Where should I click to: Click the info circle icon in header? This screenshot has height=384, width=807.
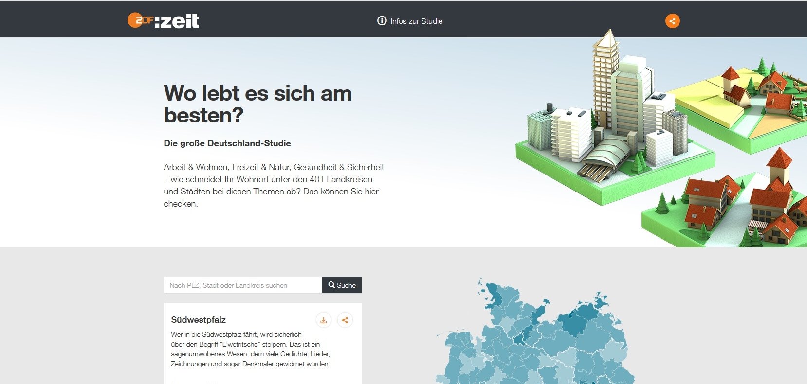382,21
